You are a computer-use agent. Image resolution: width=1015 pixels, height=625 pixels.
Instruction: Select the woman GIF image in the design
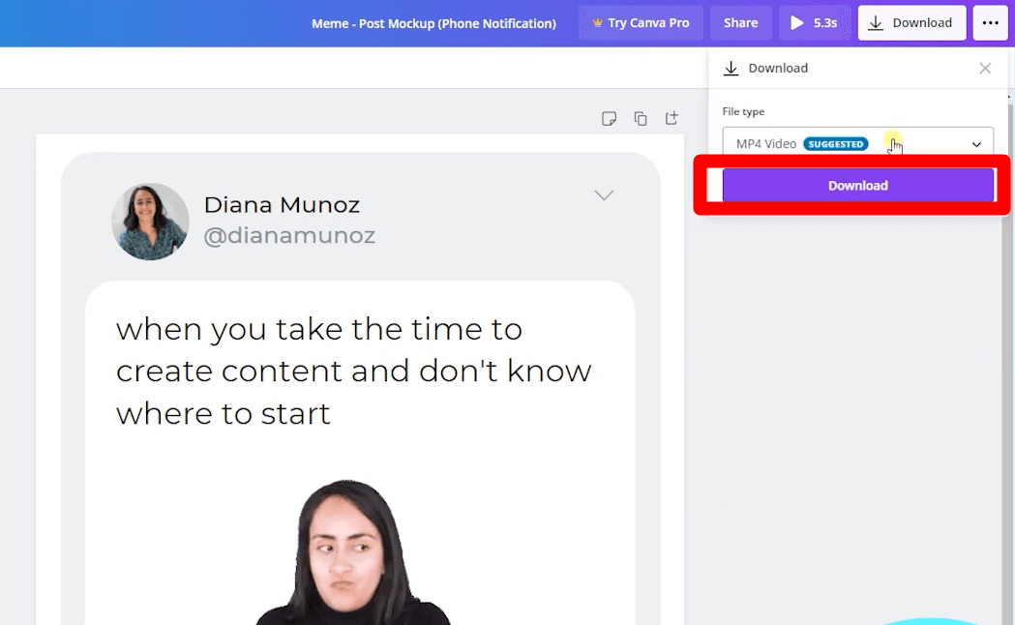(x=353, y=551)
